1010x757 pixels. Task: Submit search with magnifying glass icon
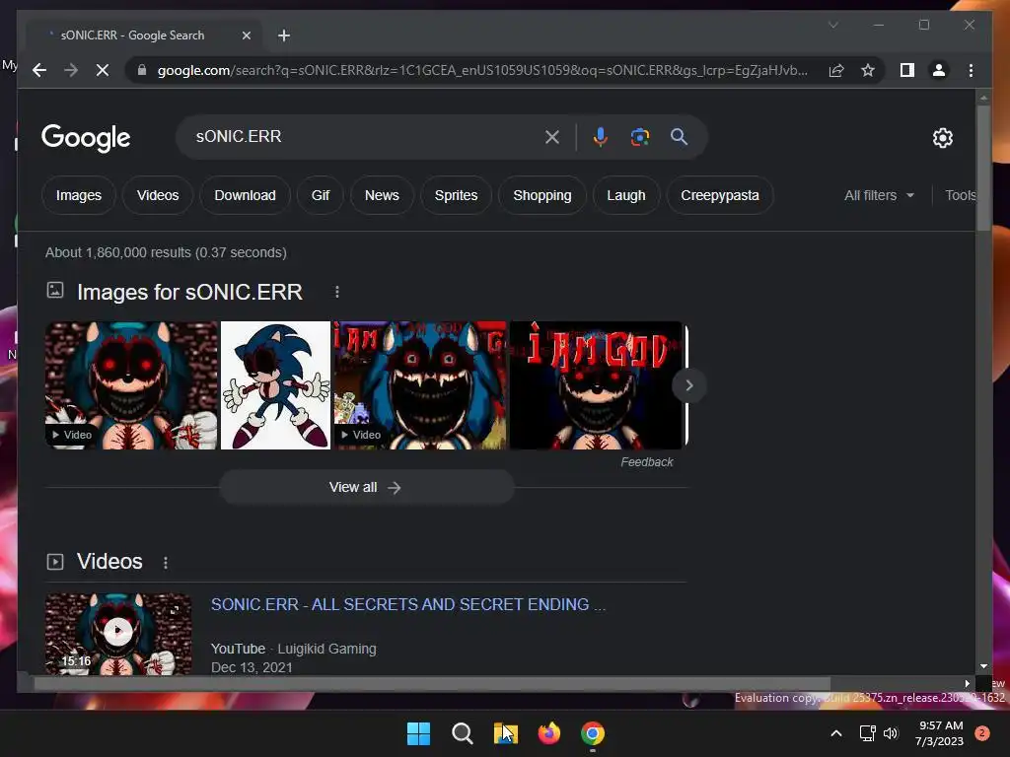(679, 136)
